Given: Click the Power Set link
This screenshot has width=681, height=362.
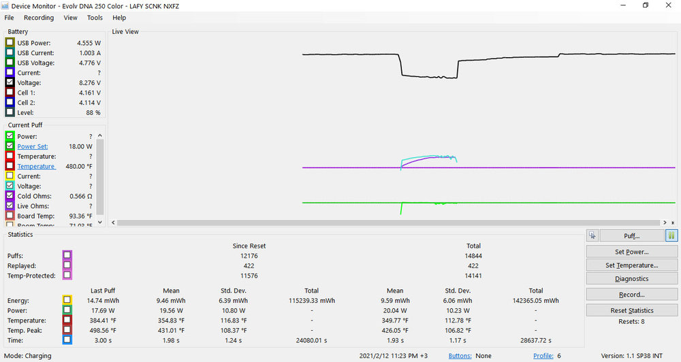Looking at the screenshot, I should click(x=33, y=146).
